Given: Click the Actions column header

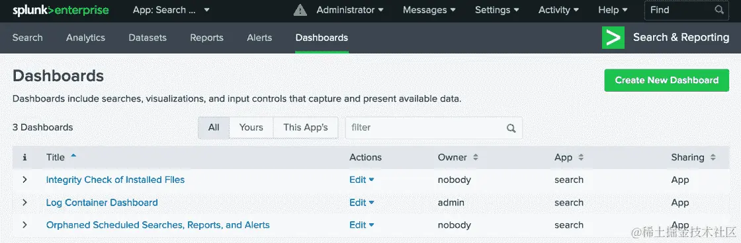Looking at the screenshot, I should click(365, 158).
